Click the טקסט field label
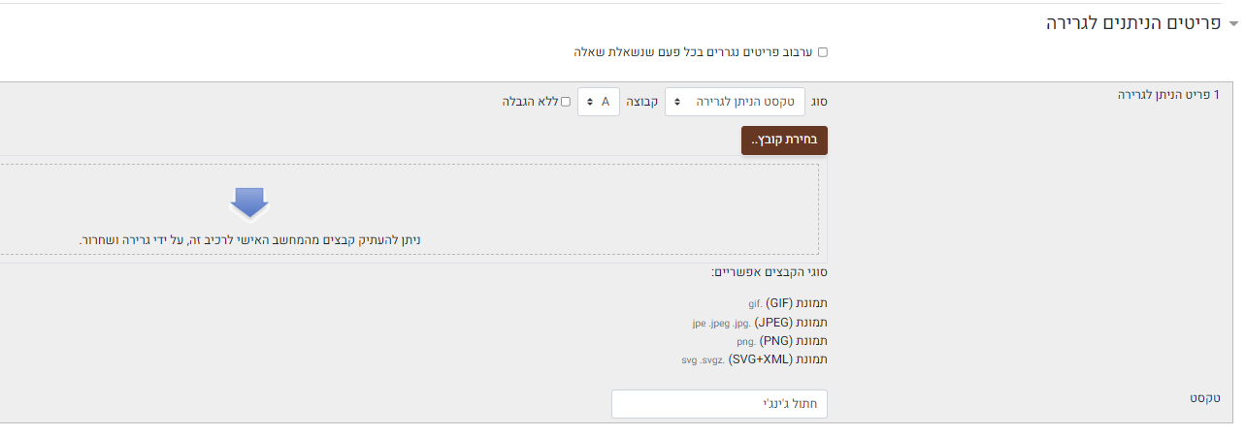Screen dimensions: 1245x436 [x=1205, y=398]
